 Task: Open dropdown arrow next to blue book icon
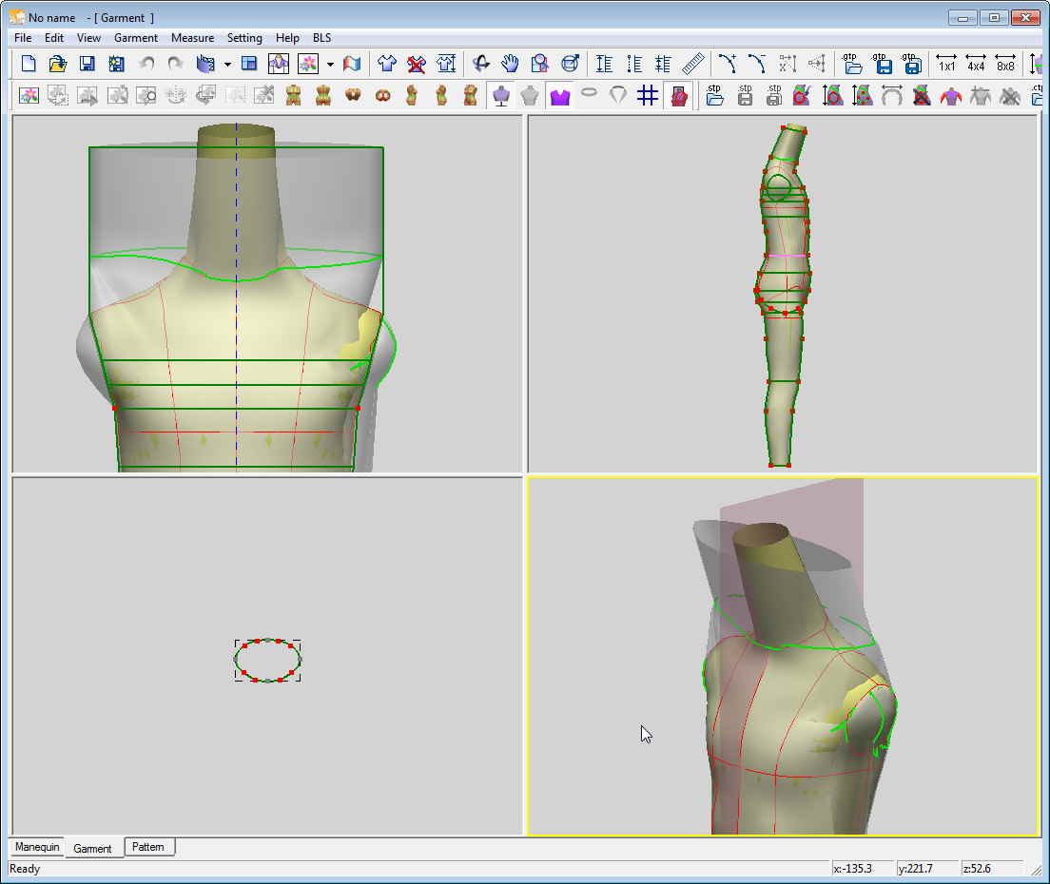[x=227, y=65]
